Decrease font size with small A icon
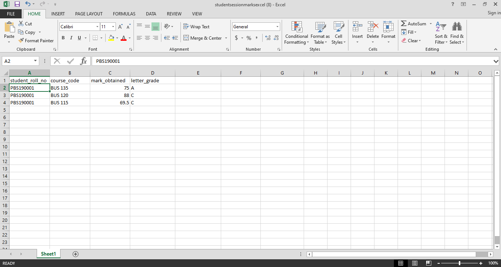This screenshot has height=267, width=501. click(128, 27)
